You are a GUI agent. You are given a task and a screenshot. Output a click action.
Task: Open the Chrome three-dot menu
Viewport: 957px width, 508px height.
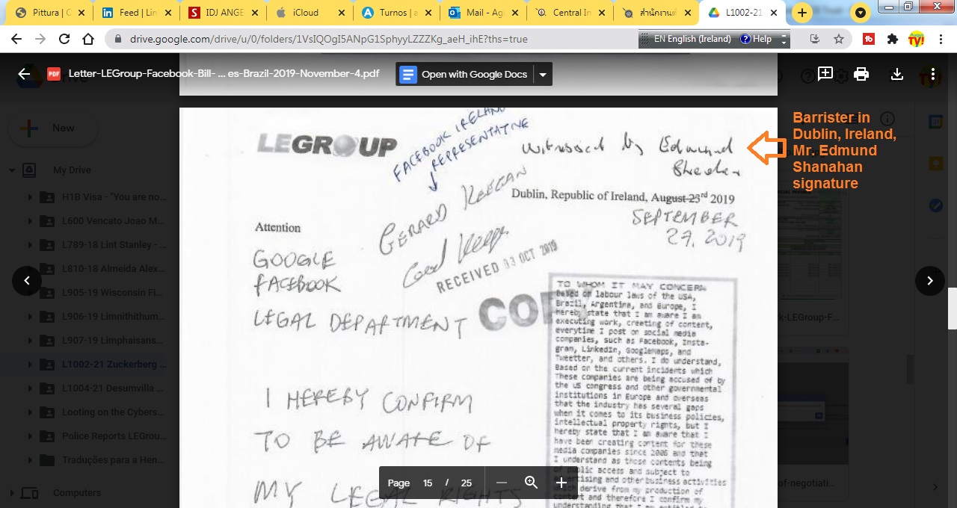(940, 39)
